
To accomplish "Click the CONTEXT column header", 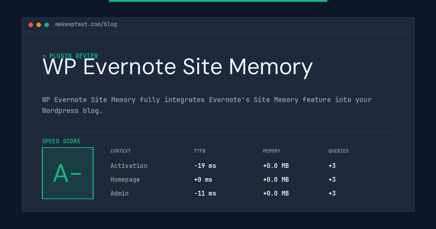I will click(121, 151).
